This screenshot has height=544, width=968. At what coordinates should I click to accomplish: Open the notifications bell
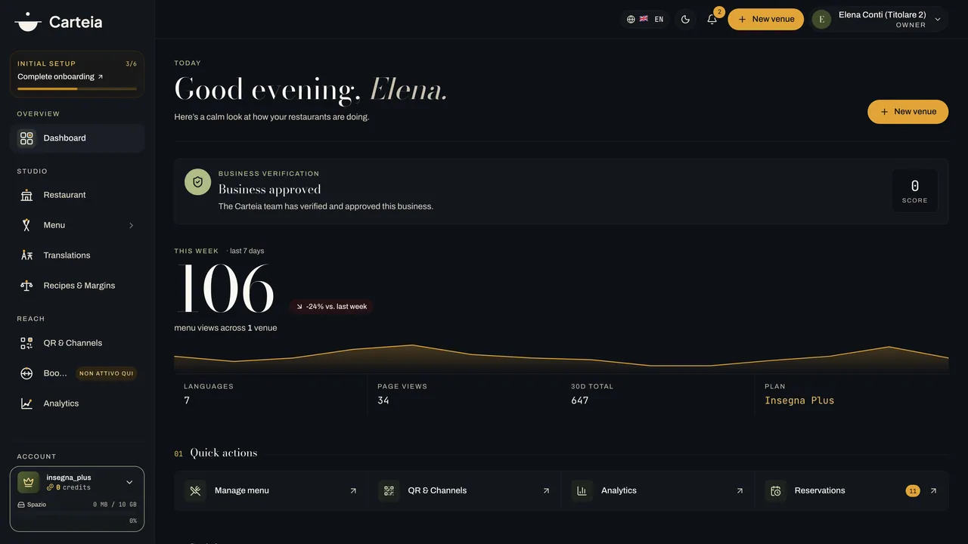712,19
